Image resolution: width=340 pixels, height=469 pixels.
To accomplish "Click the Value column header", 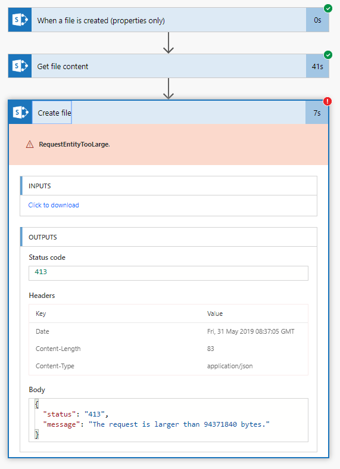I will pyautogui.click(x=215, y=313).
